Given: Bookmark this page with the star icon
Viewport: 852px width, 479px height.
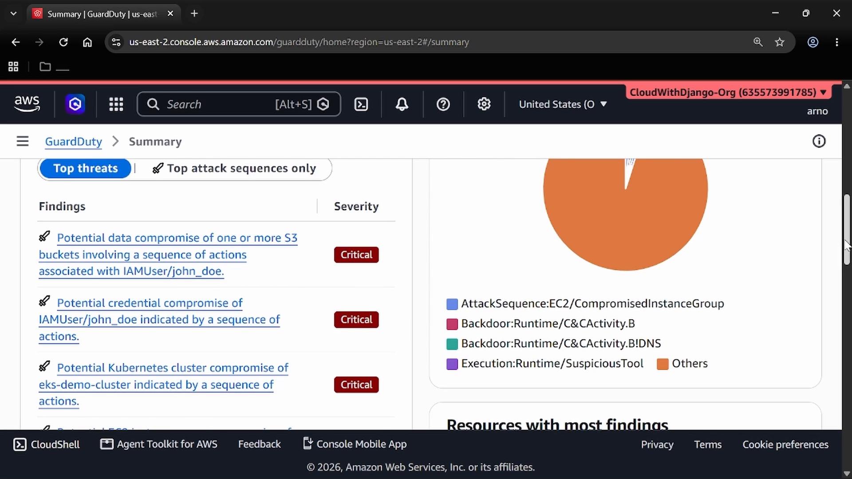Looking at the screenshot, I should [x=780, y=42].
